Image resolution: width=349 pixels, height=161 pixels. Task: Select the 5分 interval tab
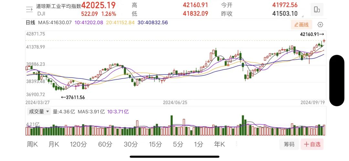[178, 144]
